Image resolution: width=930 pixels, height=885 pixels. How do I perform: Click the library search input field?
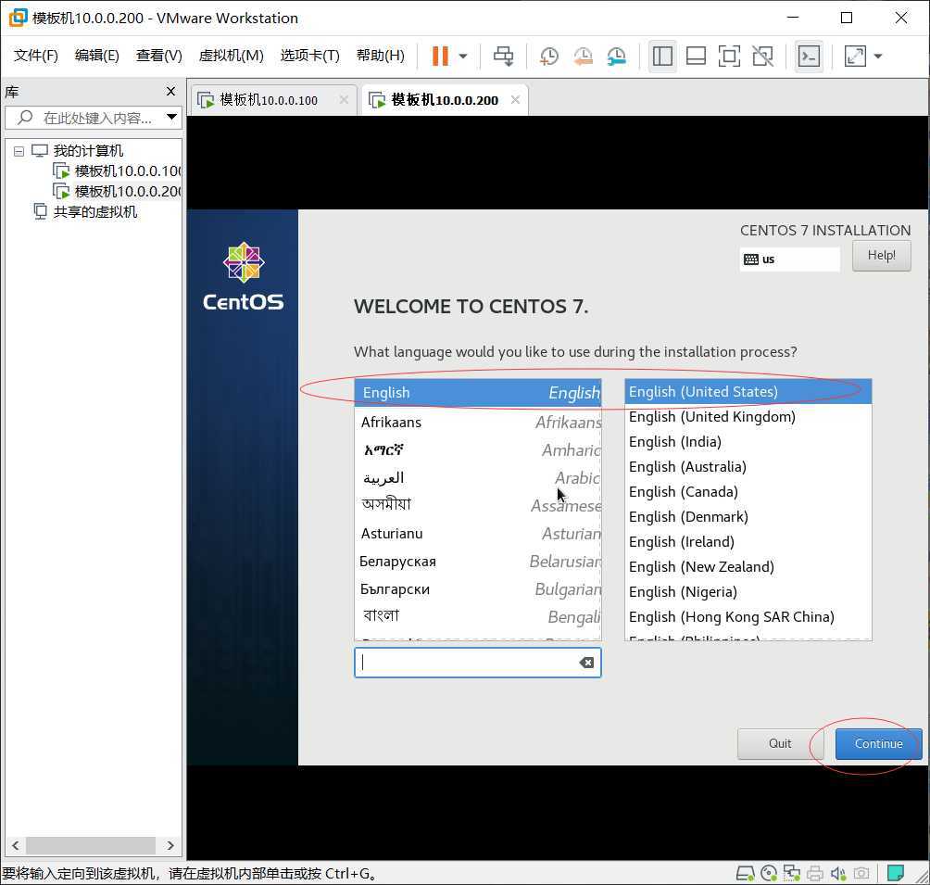tap(94, 118)
